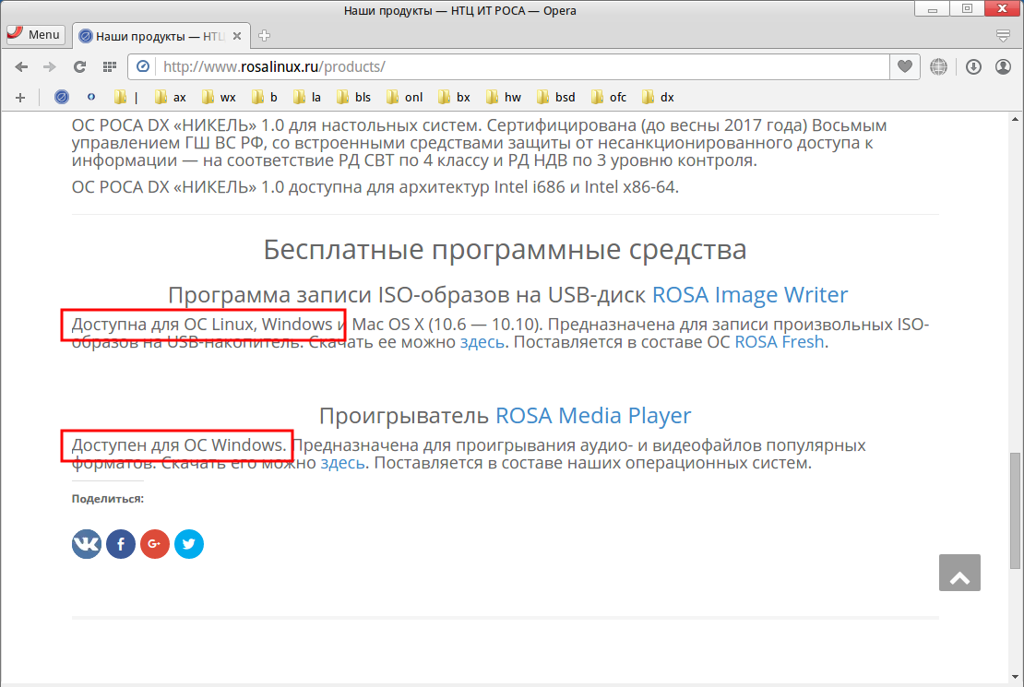Maximize the Opera window
This screenshot has height=687, width=1024.
(x=967, y=9)
